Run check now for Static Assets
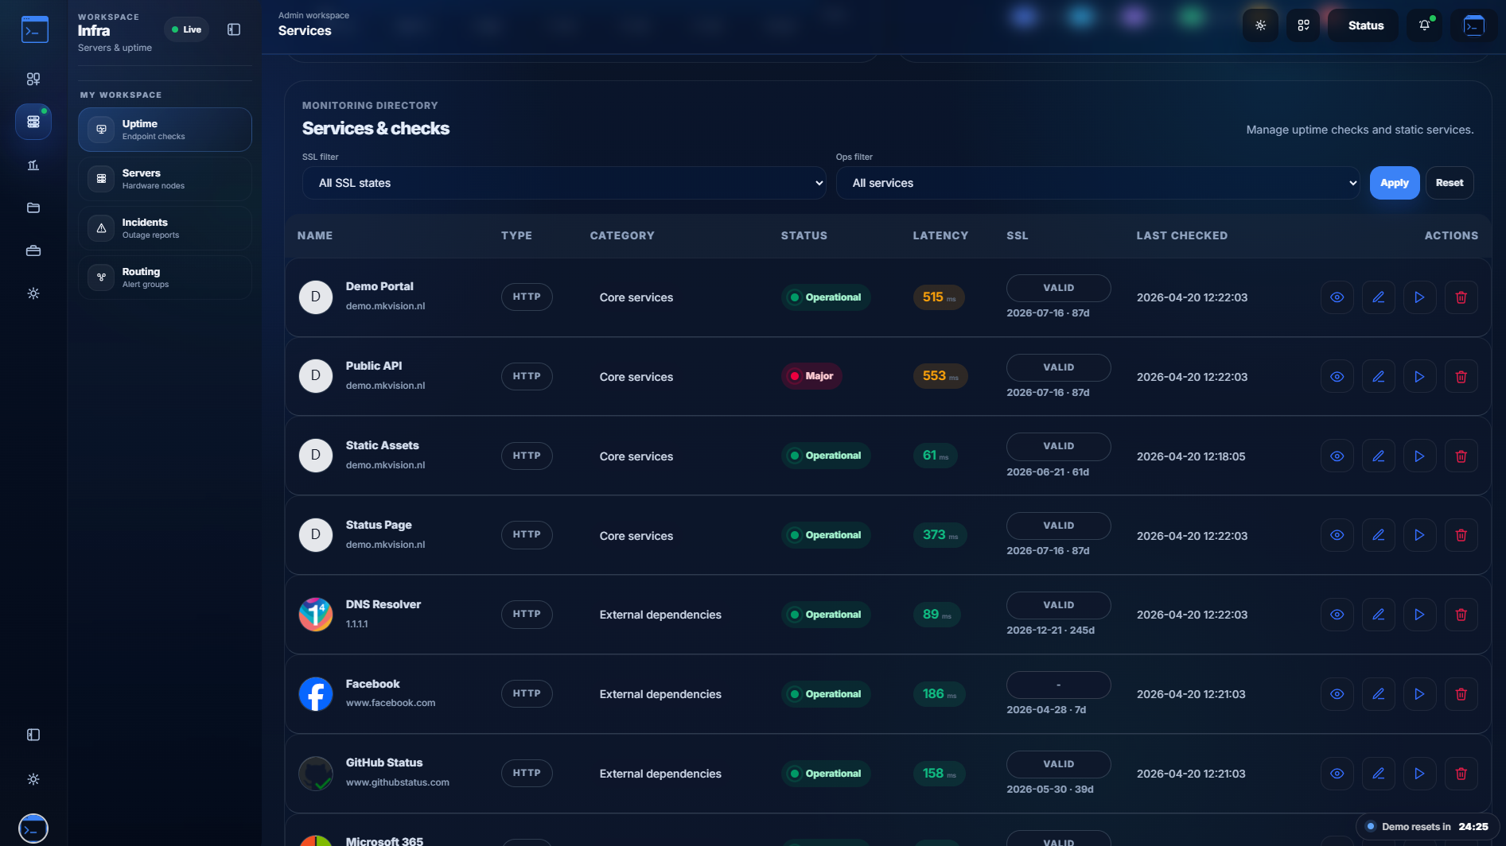The image size is (1506, 846). 1419,456
